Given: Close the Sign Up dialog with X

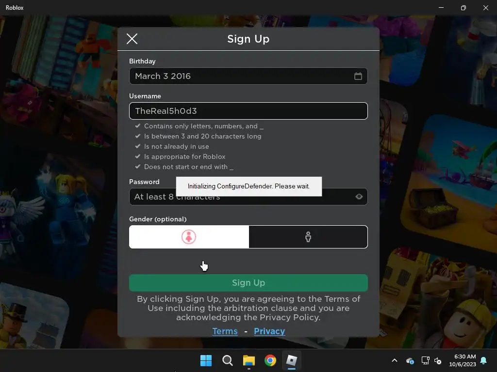Looking at the screenshot, I should click(132, 39).
